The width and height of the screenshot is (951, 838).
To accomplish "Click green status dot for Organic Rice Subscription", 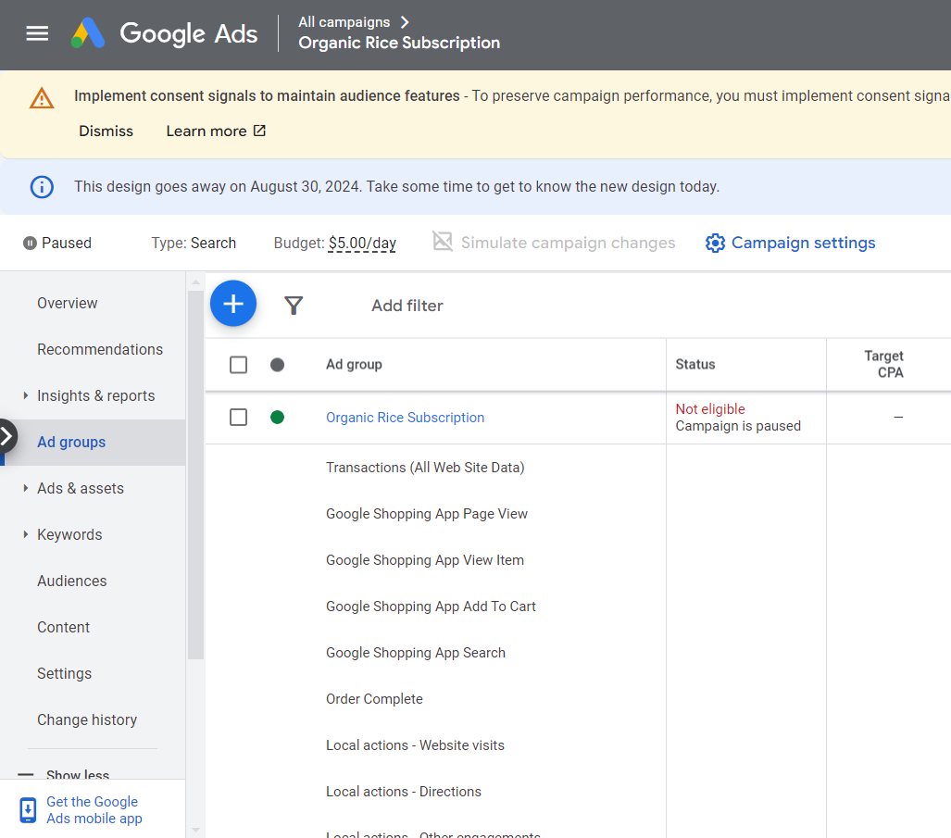I will 277,418.
